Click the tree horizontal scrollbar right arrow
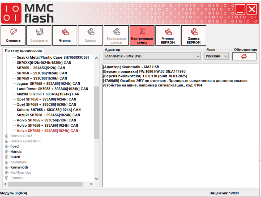This screenshot has height=197, width=261. [x=91, y=184]
